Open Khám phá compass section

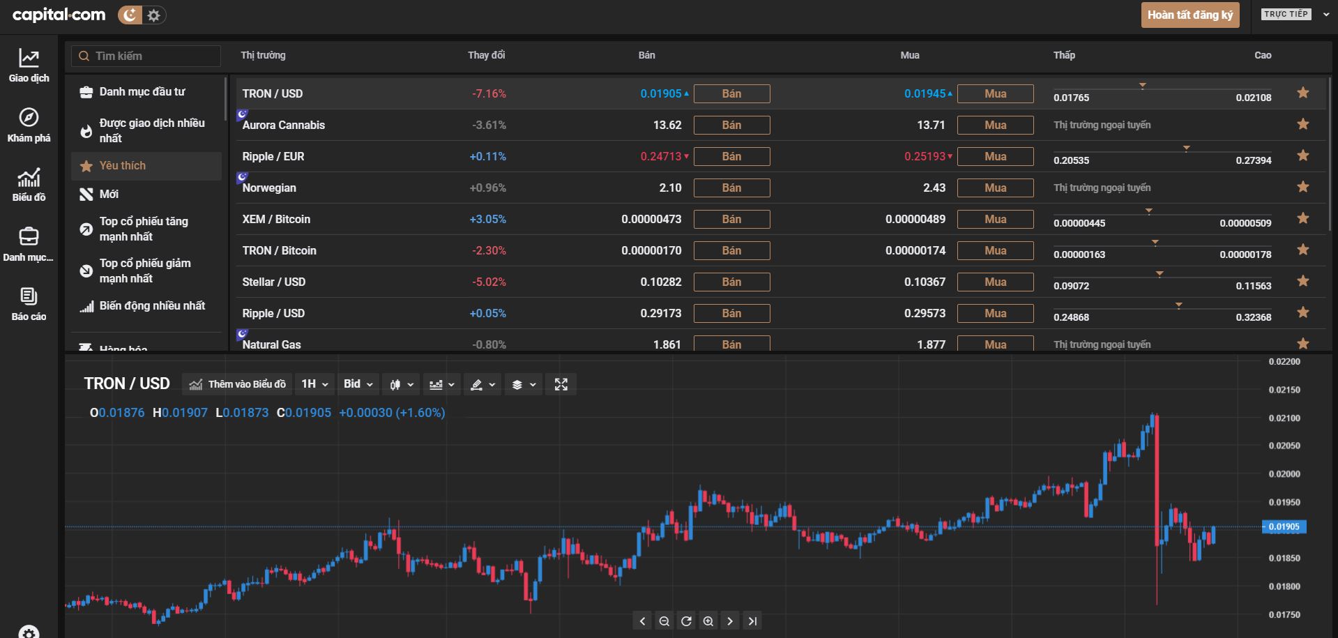point(29,126)
